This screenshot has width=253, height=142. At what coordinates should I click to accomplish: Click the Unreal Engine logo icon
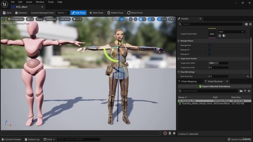(x=4, y=4)
